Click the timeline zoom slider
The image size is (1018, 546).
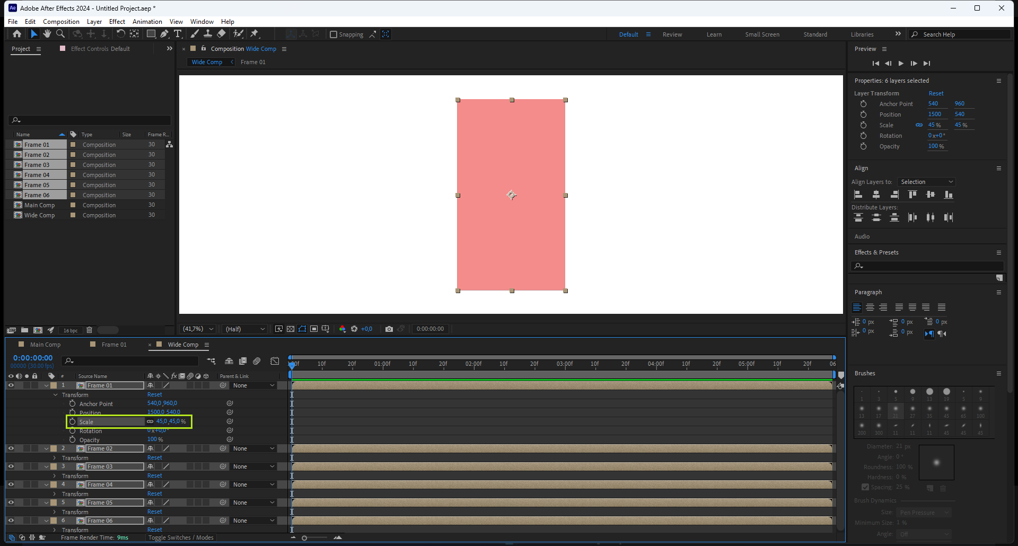coord(304,538)
